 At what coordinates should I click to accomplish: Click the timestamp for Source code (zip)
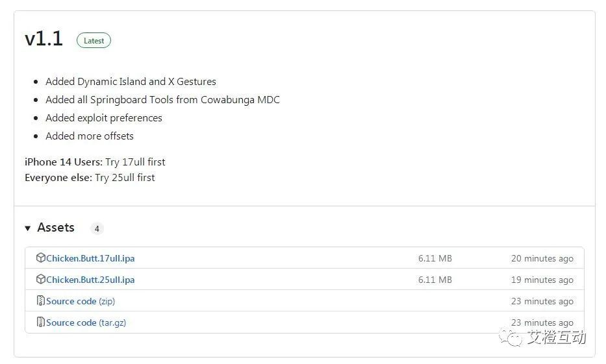542,301
